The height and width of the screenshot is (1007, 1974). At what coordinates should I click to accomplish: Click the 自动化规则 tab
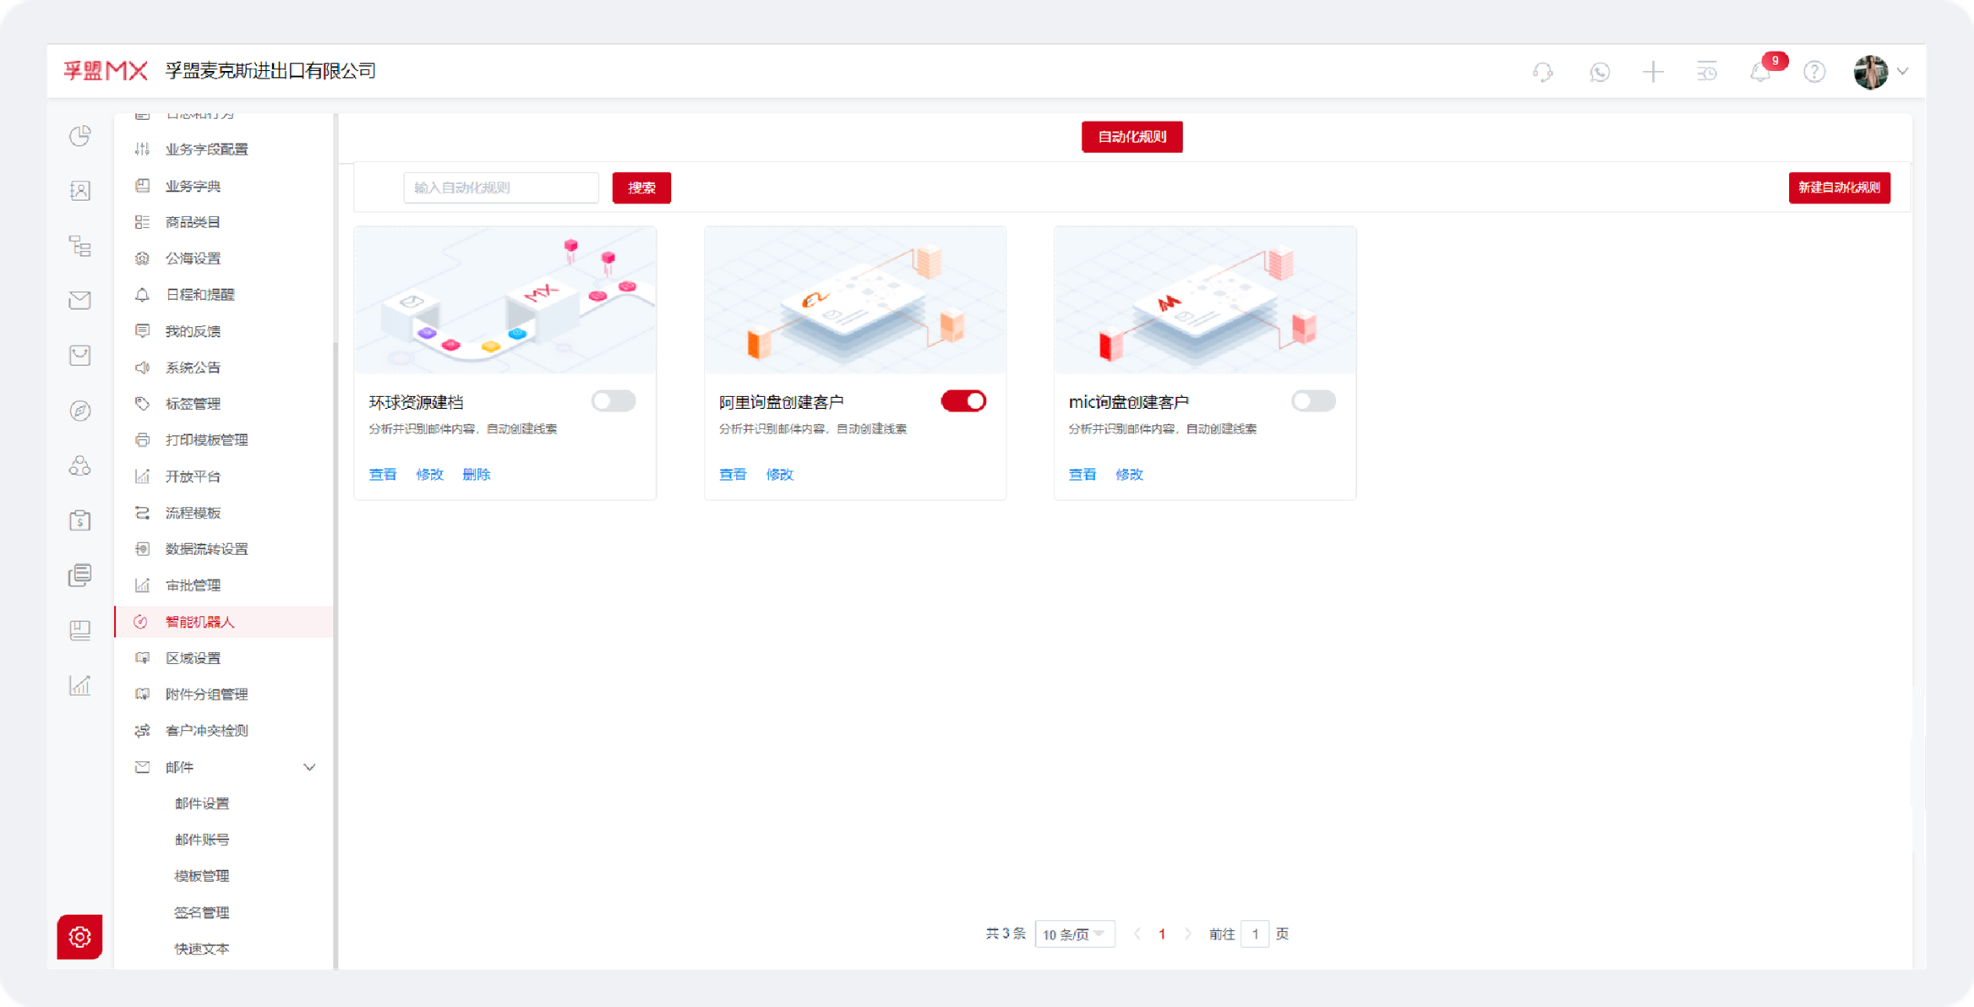click(x=1132, y=137)
